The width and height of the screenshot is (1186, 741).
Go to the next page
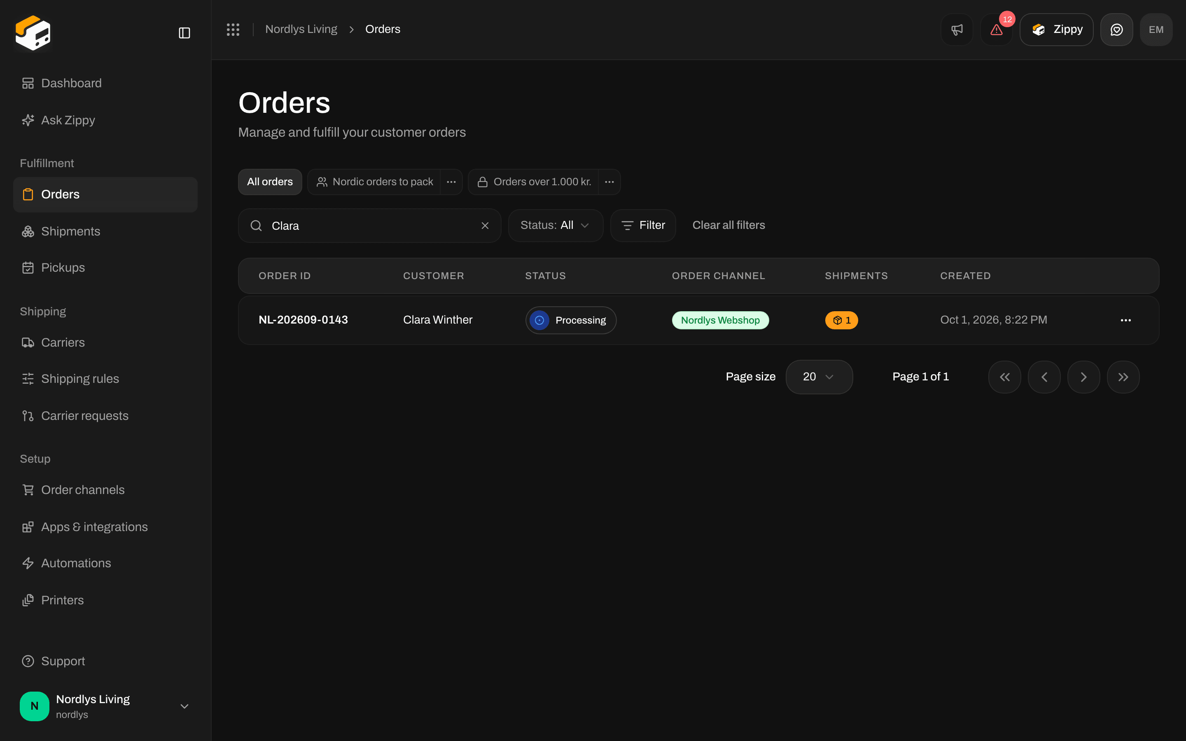pos(1083,377)
